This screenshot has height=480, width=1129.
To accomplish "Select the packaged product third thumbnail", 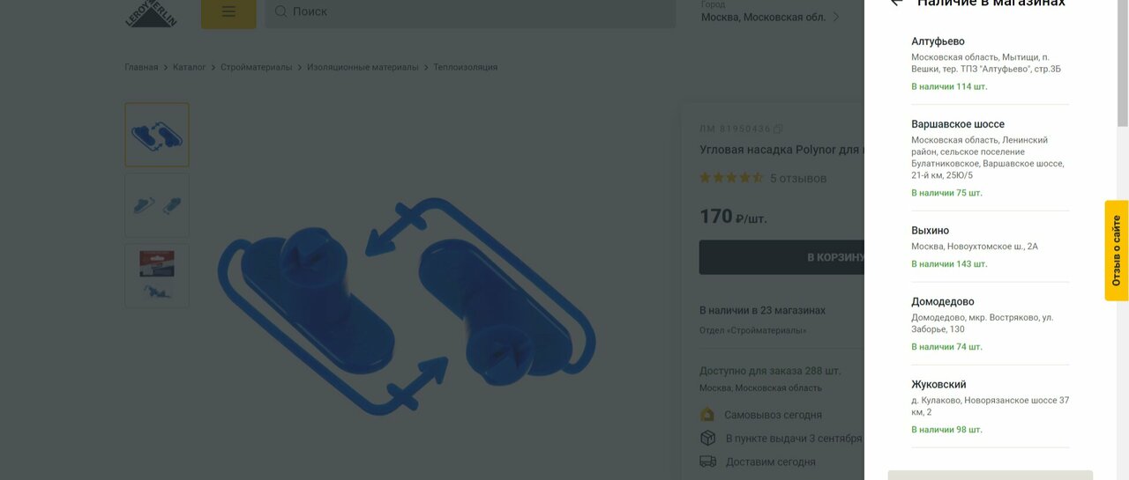I will click(157, 276).
